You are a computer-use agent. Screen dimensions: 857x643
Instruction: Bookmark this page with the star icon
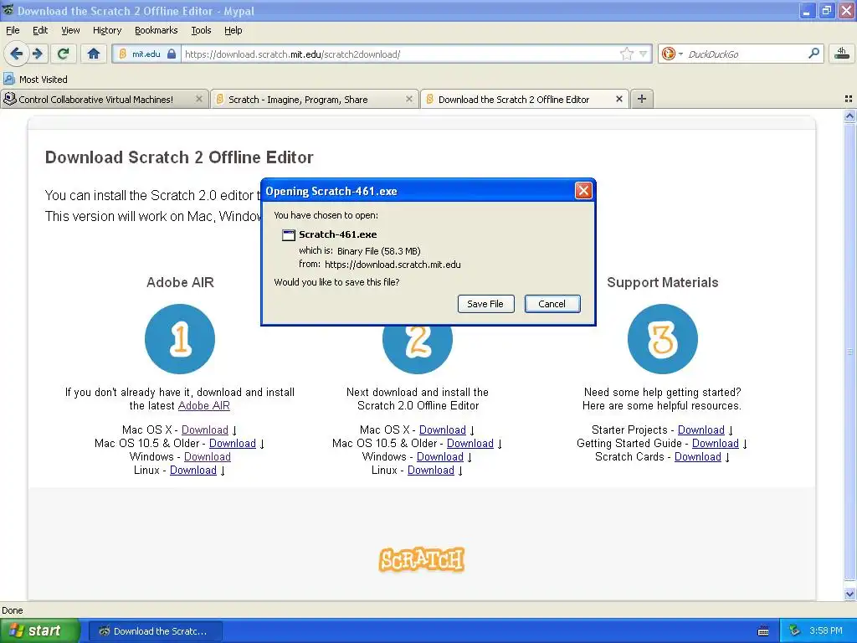pos(626,54)
